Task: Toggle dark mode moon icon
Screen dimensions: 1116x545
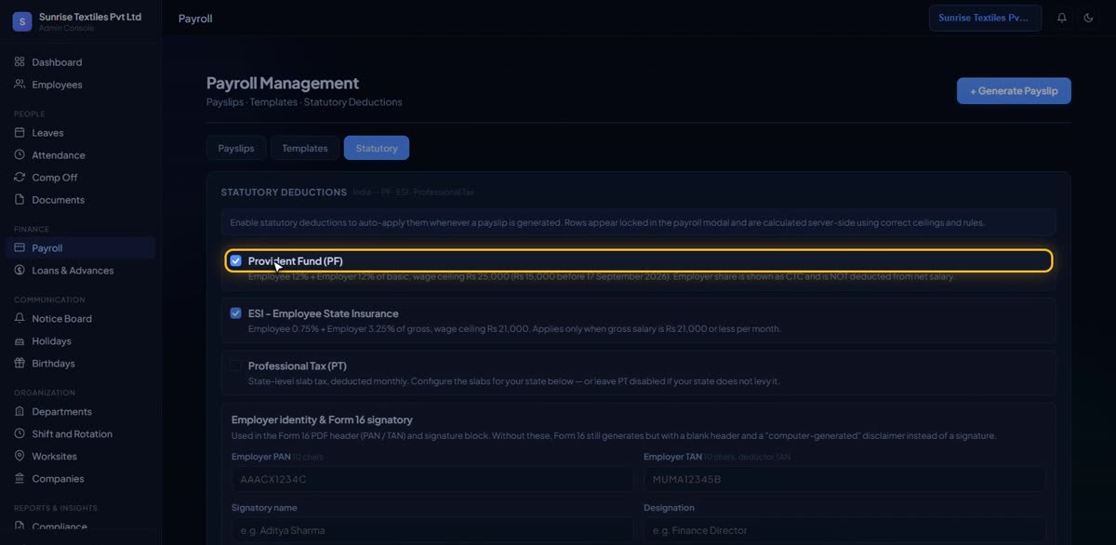Action: (1089, 18)
